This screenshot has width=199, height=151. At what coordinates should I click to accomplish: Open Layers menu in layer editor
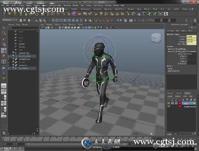click(x=170, y=96)
